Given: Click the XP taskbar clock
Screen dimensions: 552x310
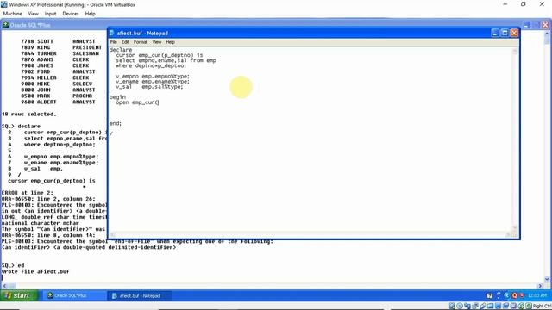Looking at the screenshot, I should [537, 295].
